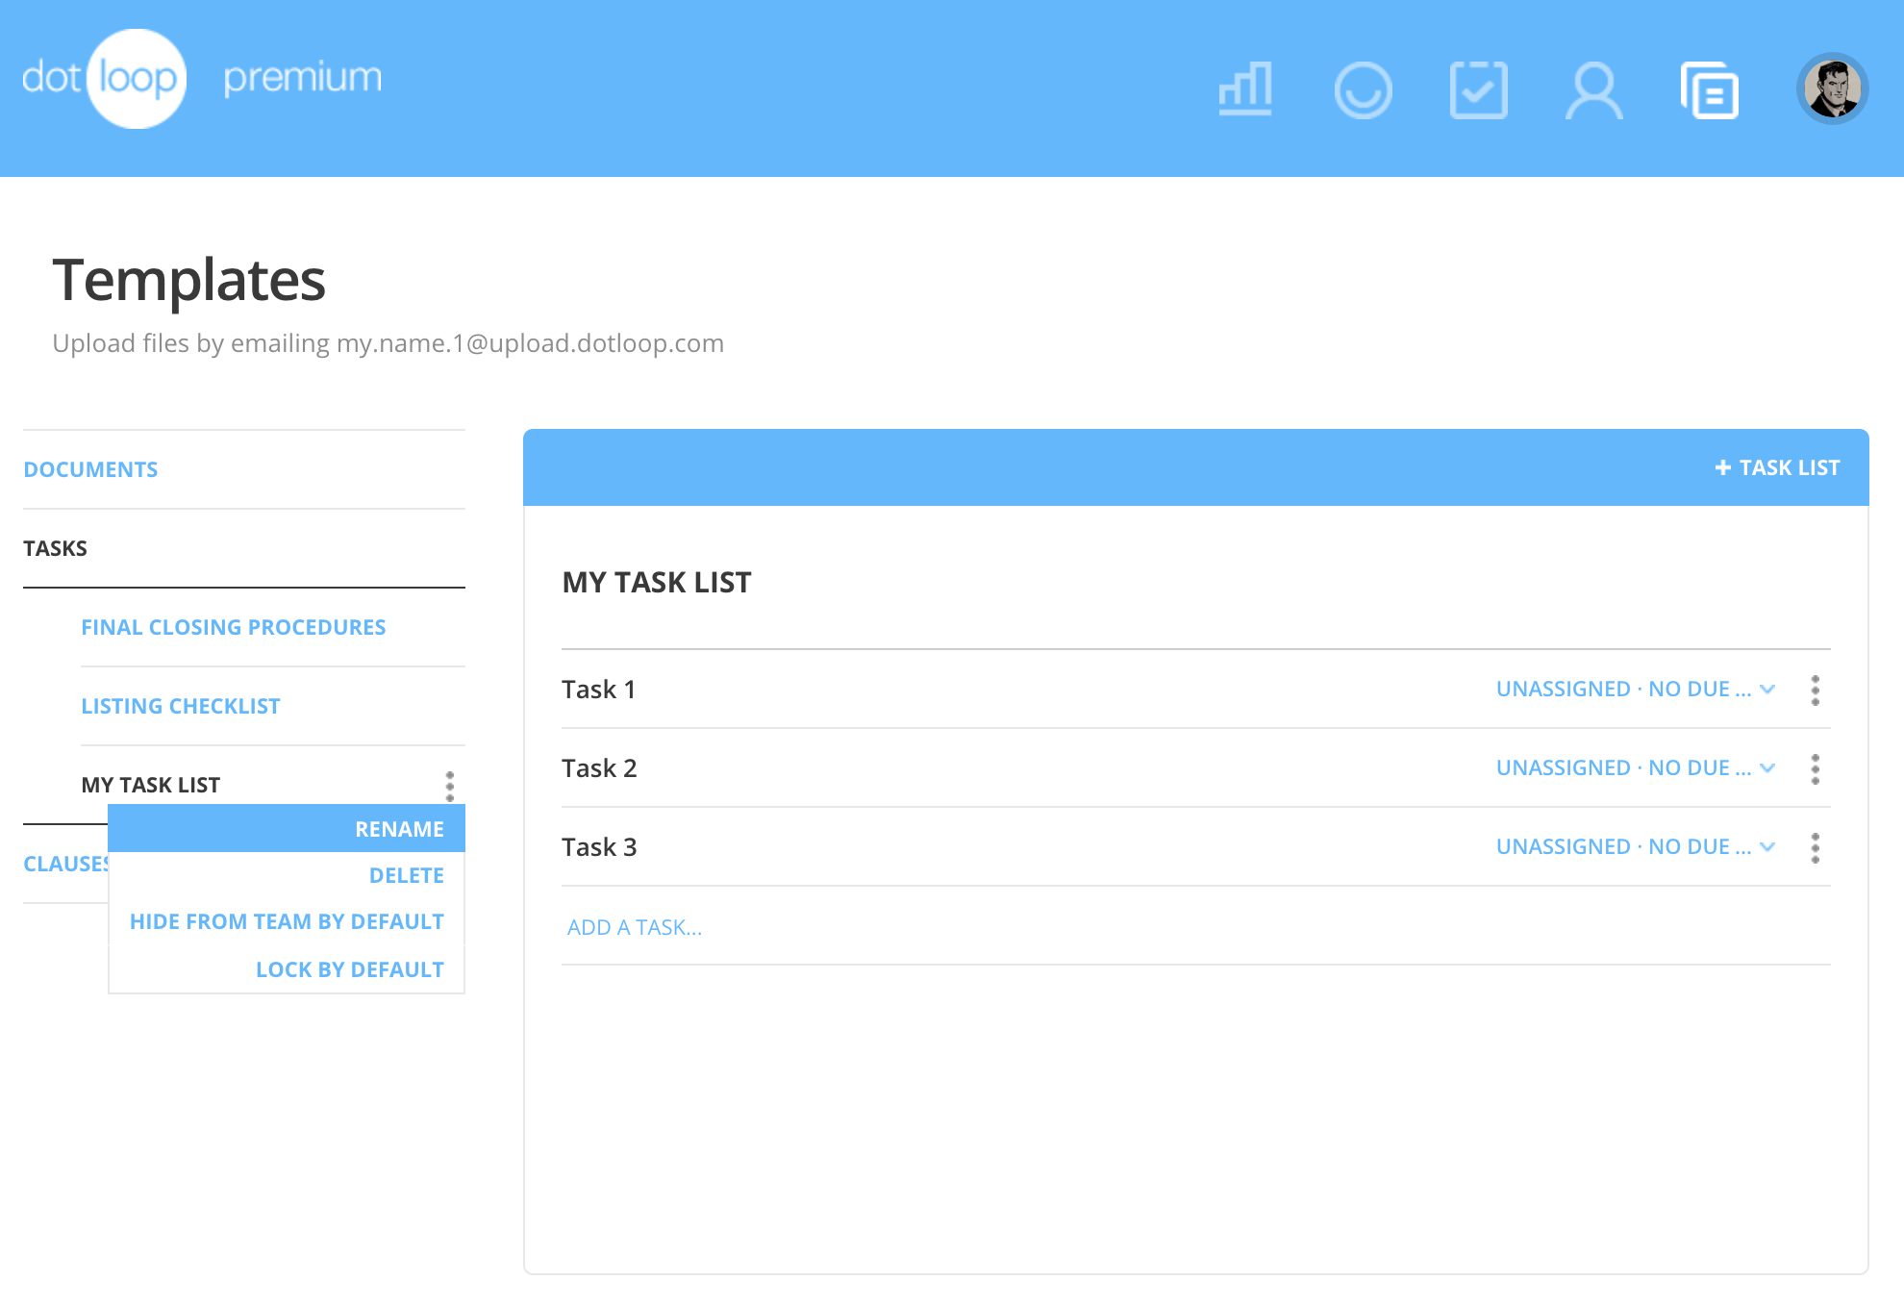The width and height of the screenshot is (1904, 1306).
Task: Click the people icon in the top navigation
Action: coord(1594,91)
